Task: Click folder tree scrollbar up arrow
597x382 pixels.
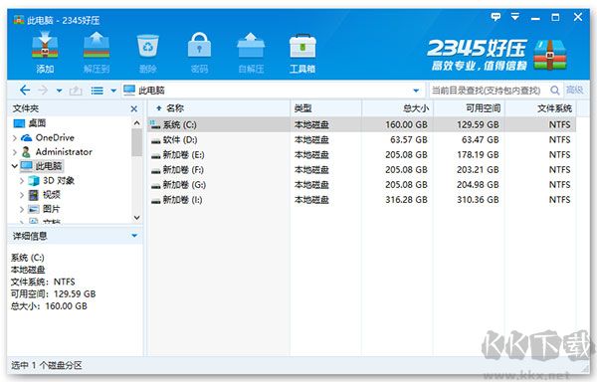Action: pos(136,123)
